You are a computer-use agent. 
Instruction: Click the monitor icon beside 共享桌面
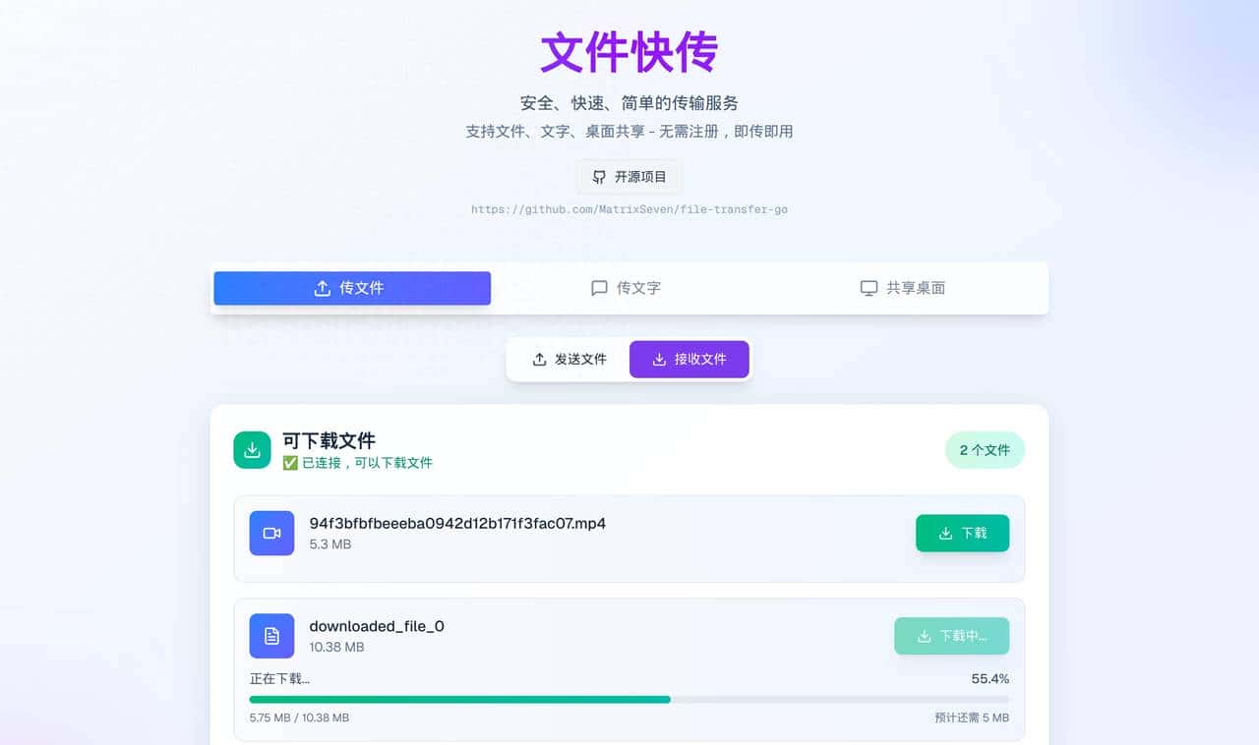tap(869, 288)
